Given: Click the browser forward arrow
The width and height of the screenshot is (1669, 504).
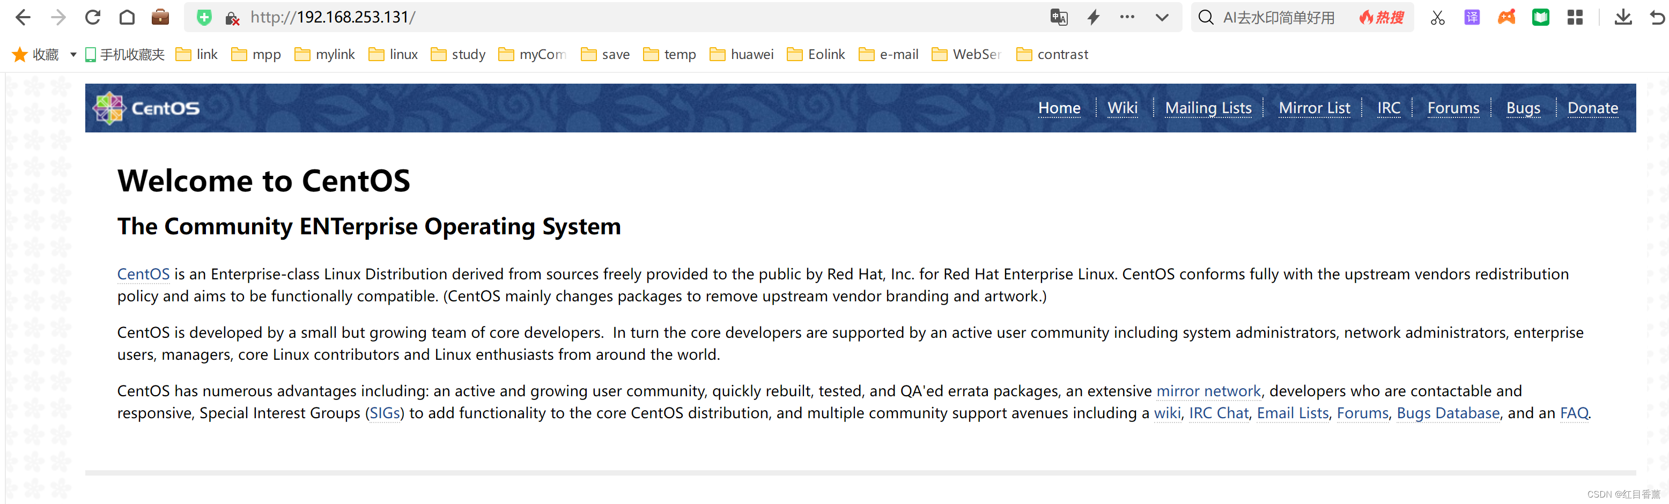Looking at the screenshot, I should click(58, 18).
